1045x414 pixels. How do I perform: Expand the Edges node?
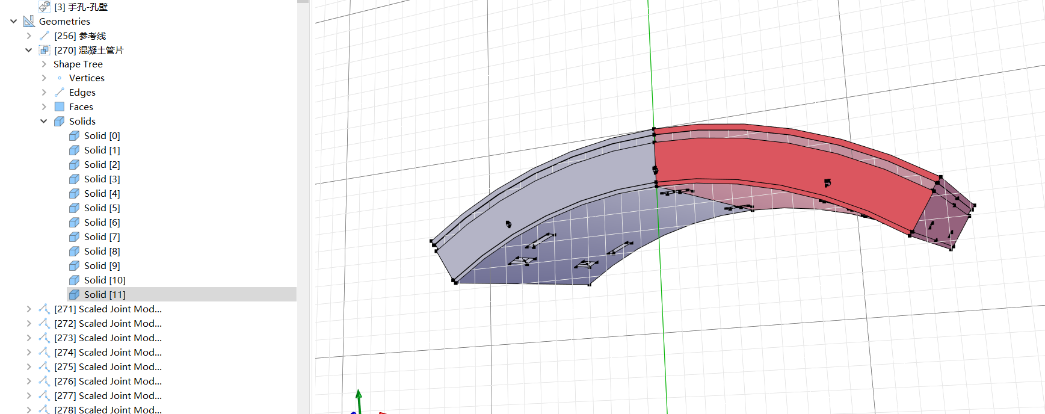pos(44,92)
